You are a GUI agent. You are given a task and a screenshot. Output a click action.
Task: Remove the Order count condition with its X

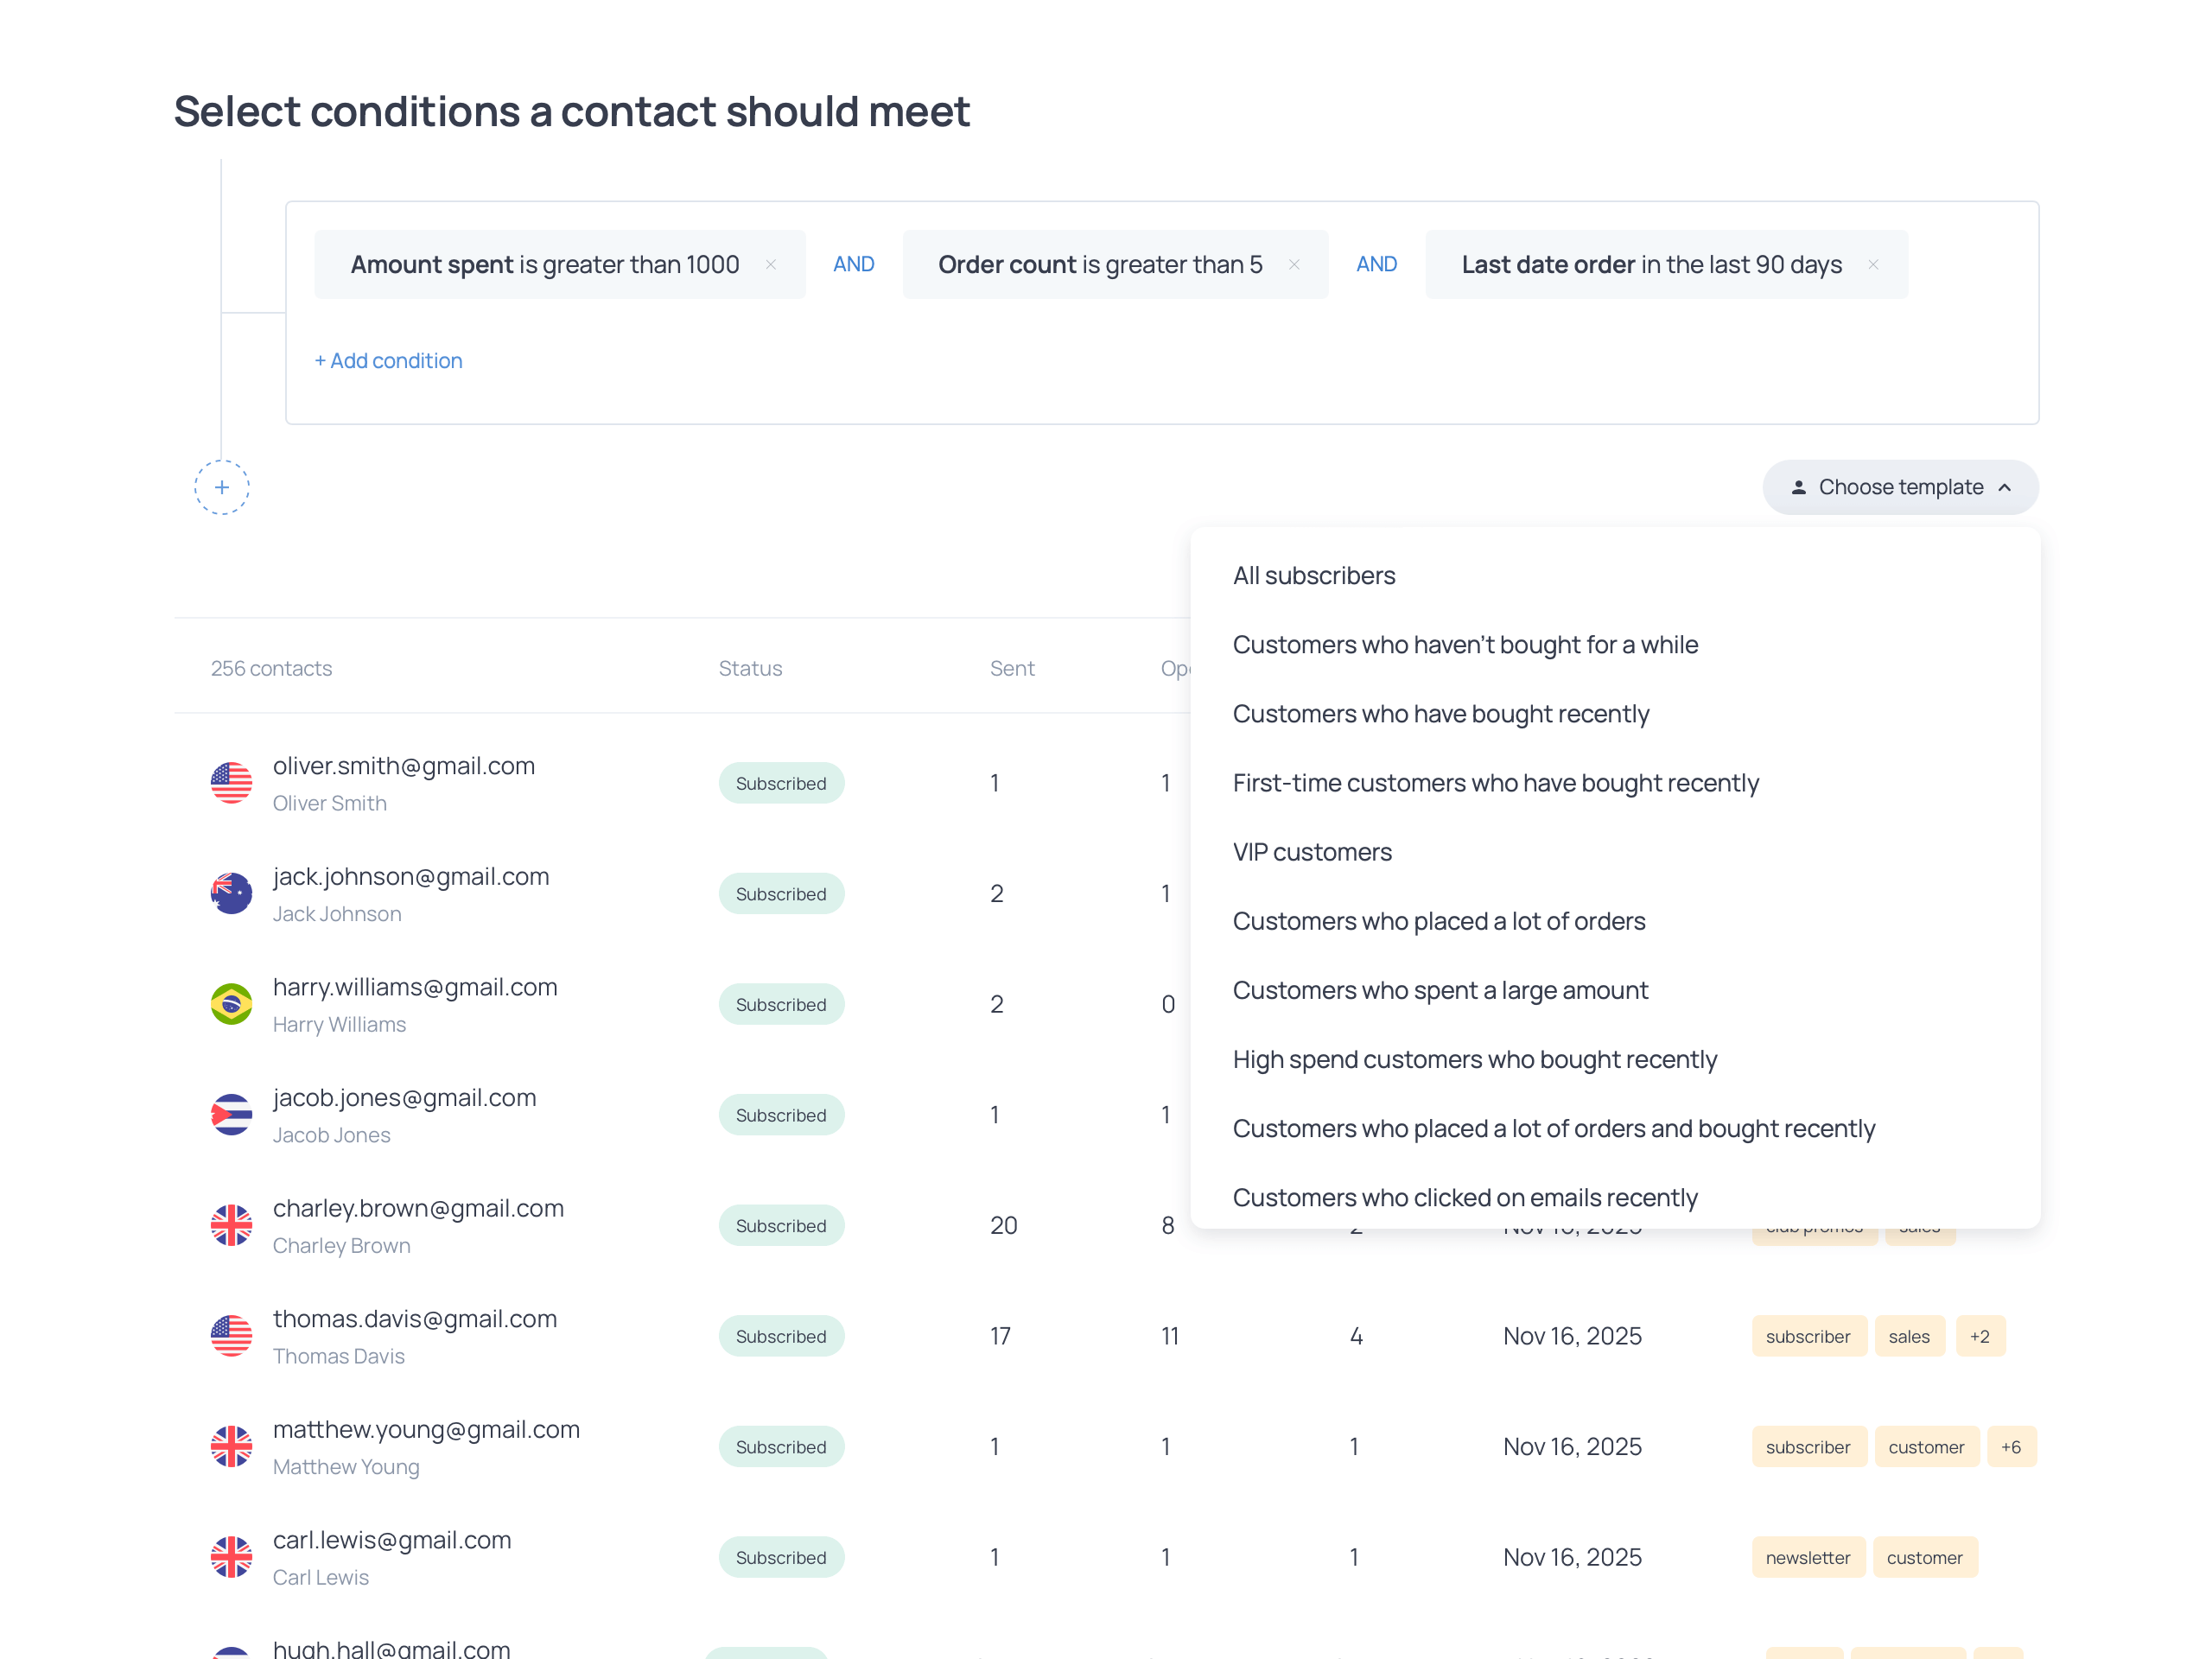[x=1294, y=265]
